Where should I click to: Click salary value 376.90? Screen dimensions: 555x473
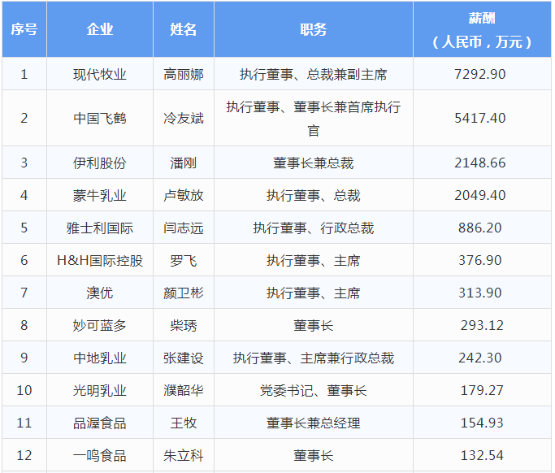coord(480,260)
